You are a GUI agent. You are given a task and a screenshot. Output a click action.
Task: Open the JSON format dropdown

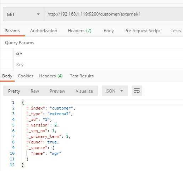115,91
